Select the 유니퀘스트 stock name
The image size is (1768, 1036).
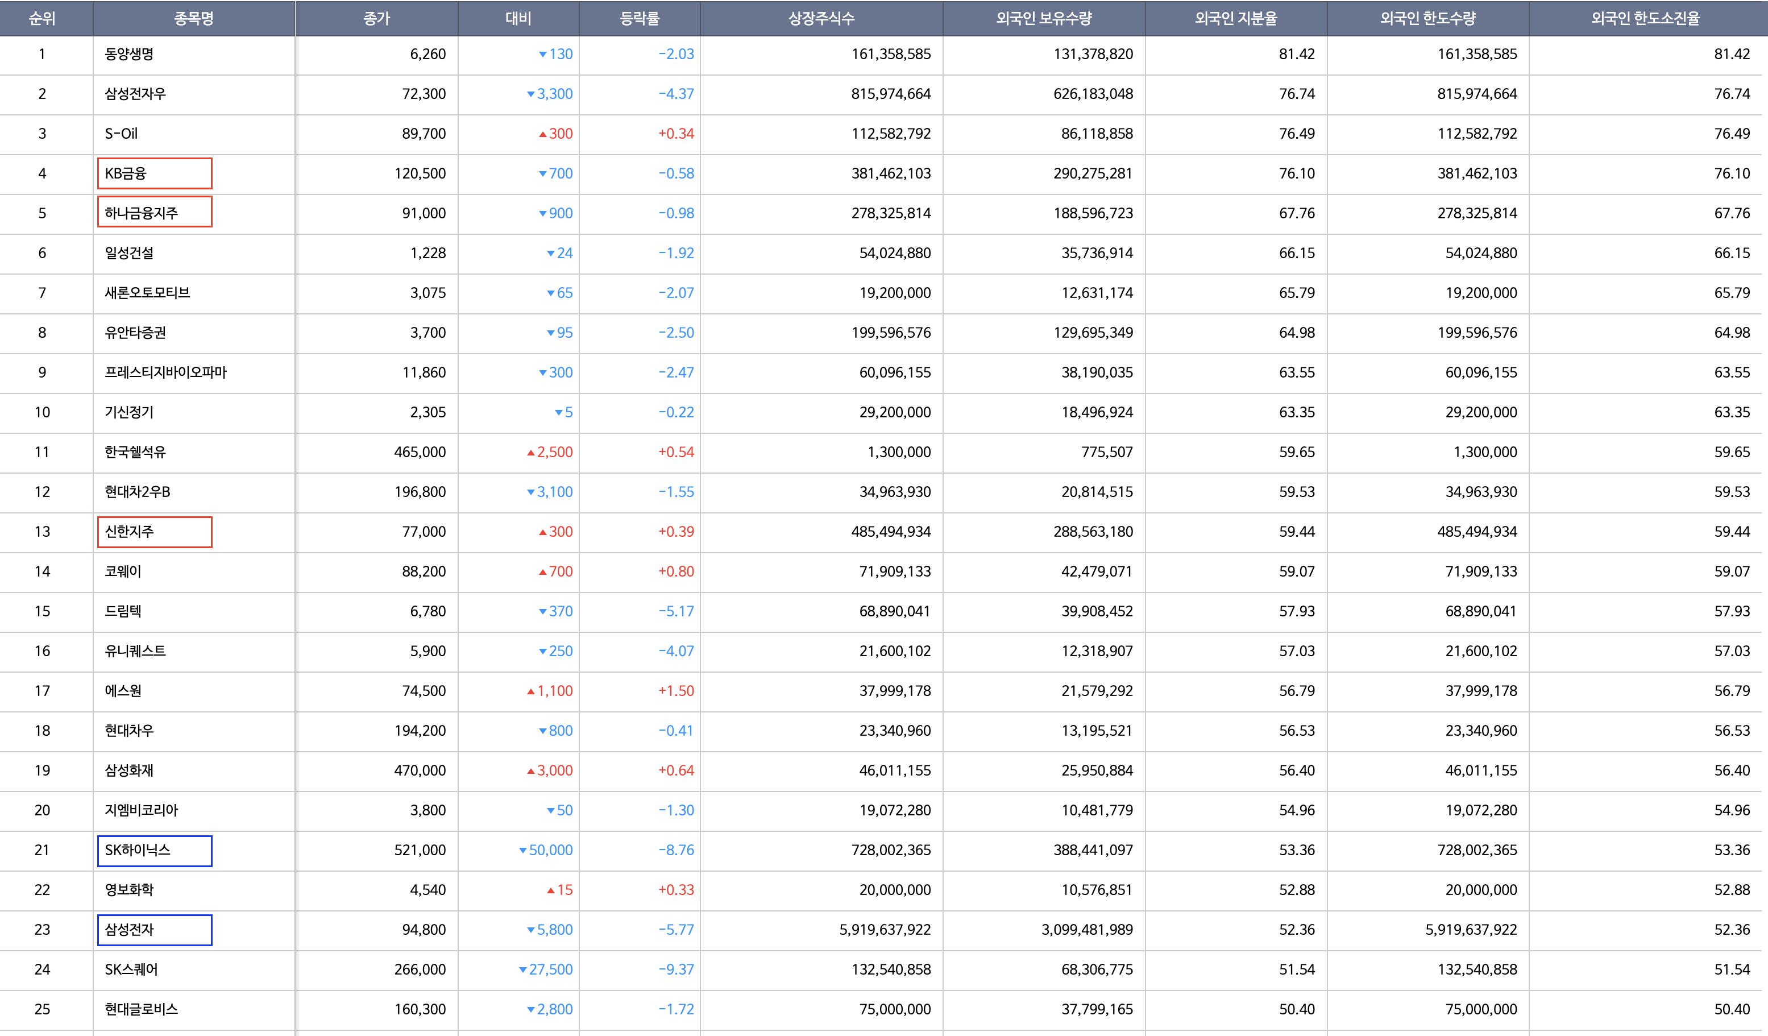point(135,652)
